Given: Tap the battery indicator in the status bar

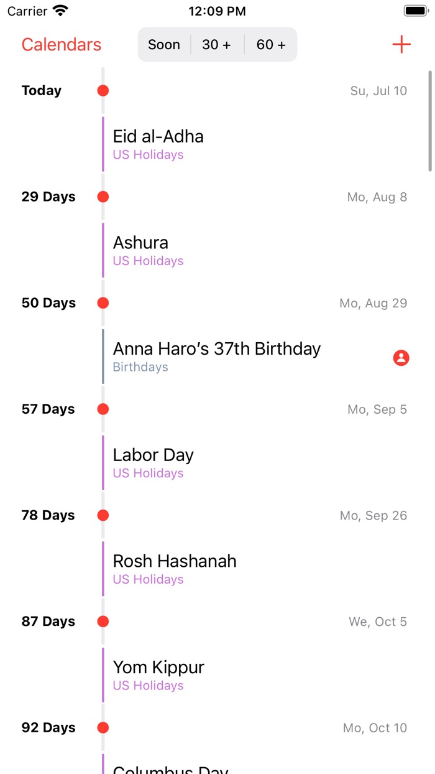Looking at the screenshot, I should 414,10.
